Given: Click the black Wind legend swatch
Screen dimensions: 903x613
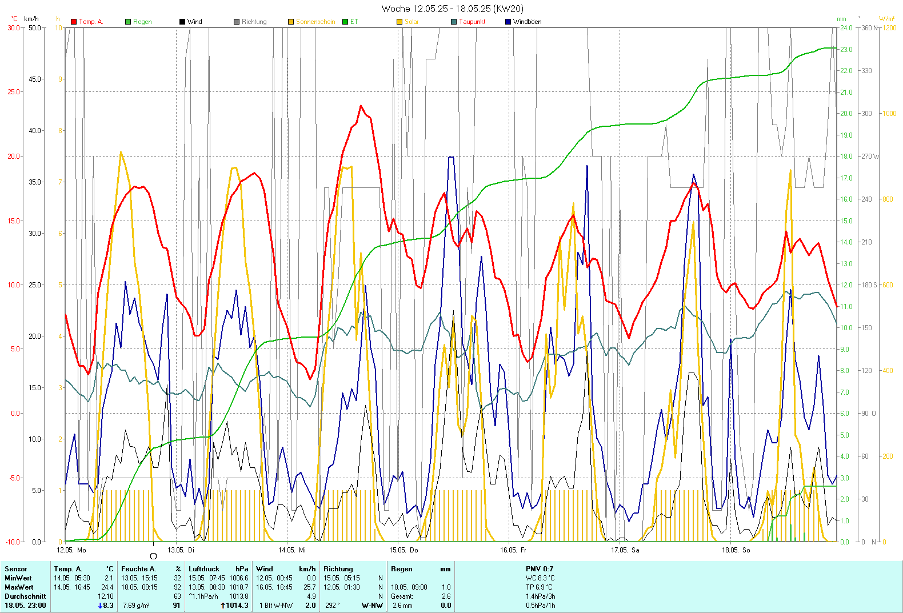Looking at the screenshot, I should 182,22.
